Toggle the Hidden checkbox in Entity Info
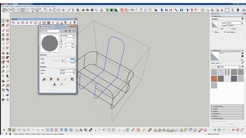This screenshot has width=246, height=138. pos(213,32)
